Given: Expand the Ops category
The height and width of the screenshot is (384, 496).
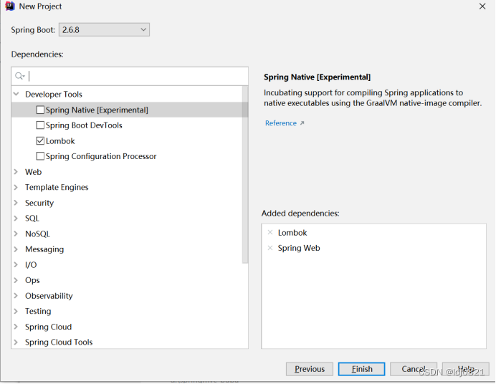Looking at the screenshot, I should click(x=16, y=280).
